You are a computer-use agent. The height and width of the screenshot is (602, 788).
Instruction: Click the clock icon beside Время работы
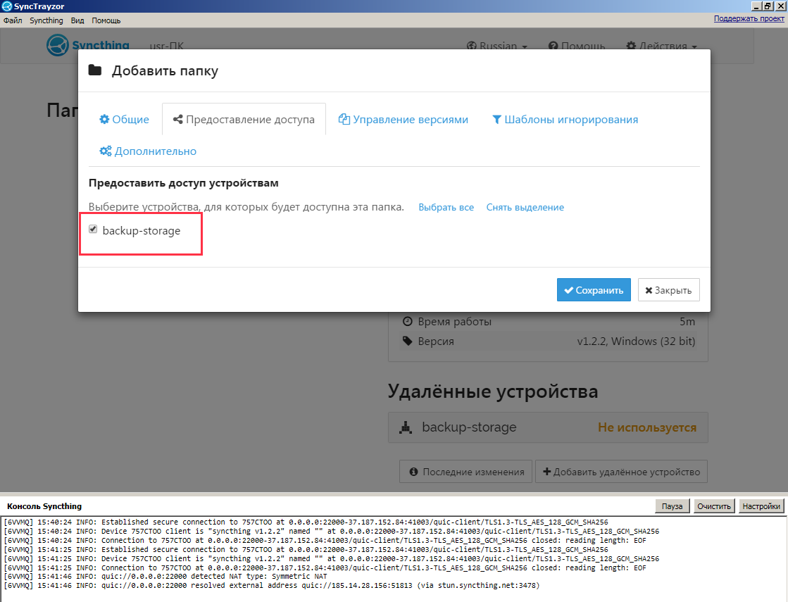click(407, 321)
